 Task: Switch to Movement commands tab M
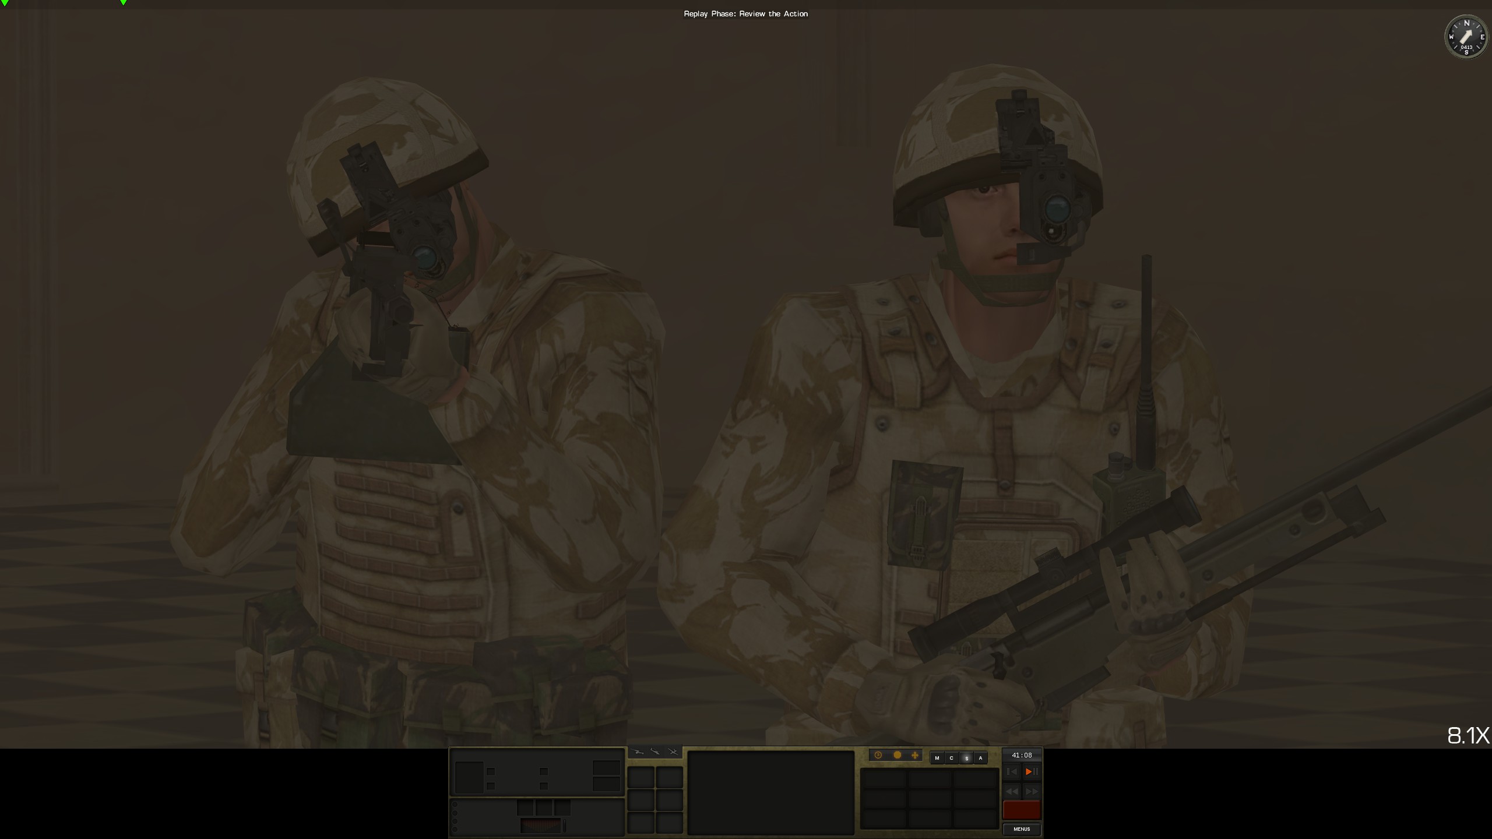click(x=937, y=758)
